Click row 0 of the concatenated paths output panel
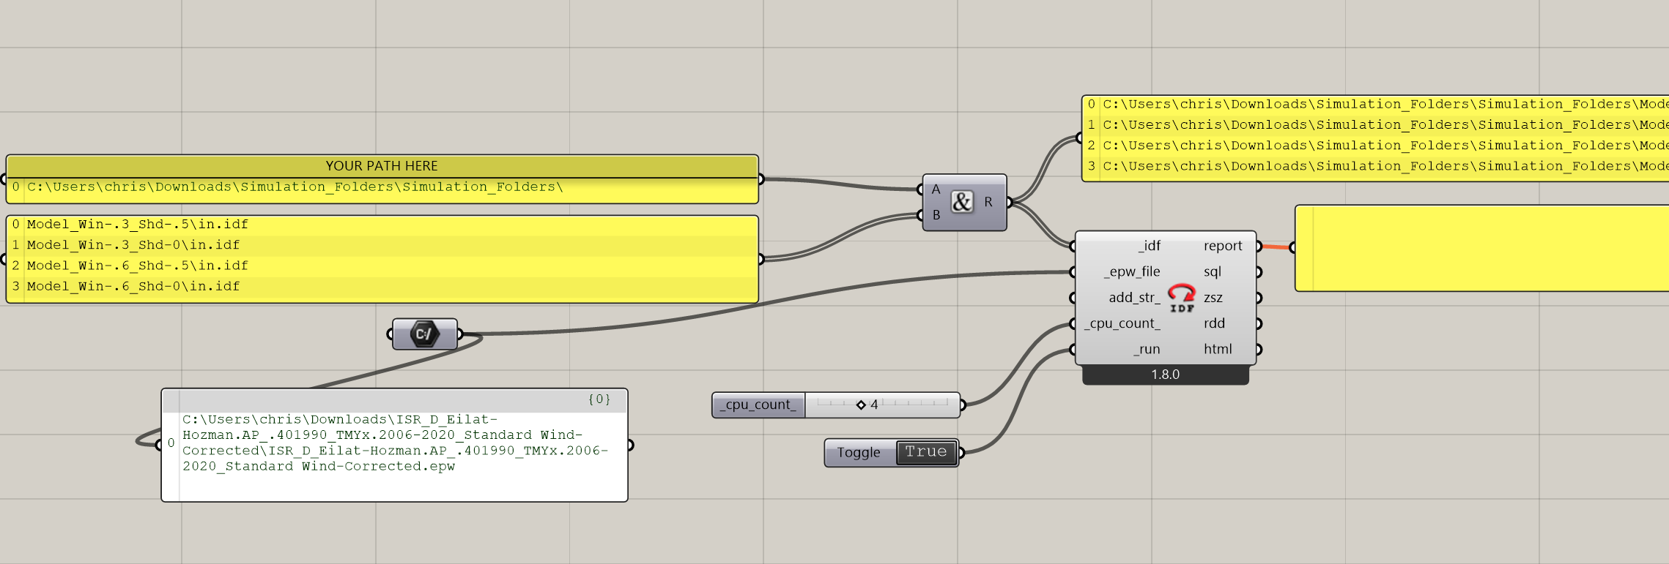The image size is (1669, 564). tap(1376, 105)
